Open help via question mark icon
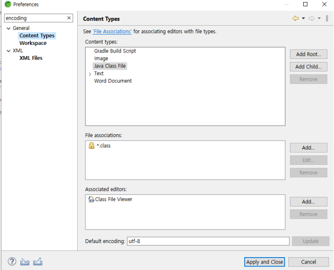This screenshot has width=334, height=270. 12,261
